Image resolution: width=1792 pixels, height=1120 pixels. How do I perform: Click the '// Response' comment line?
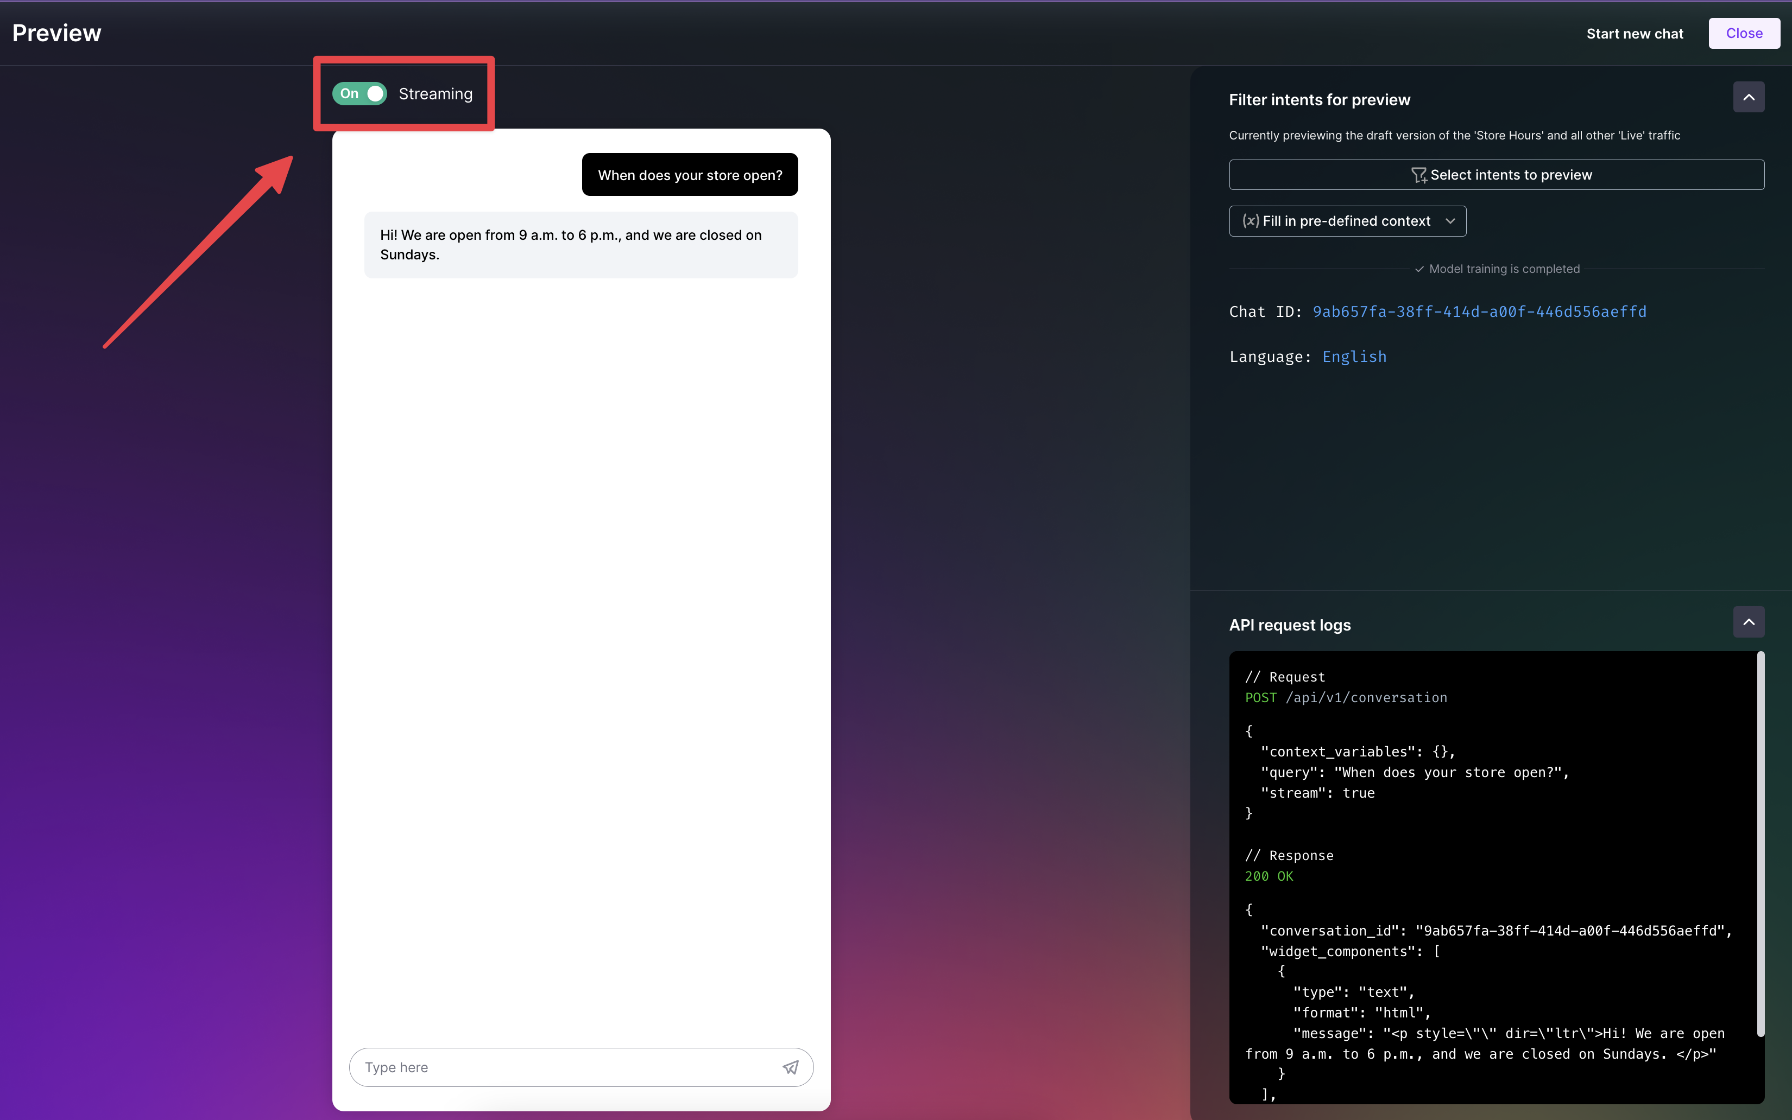tap(1290, 856)
